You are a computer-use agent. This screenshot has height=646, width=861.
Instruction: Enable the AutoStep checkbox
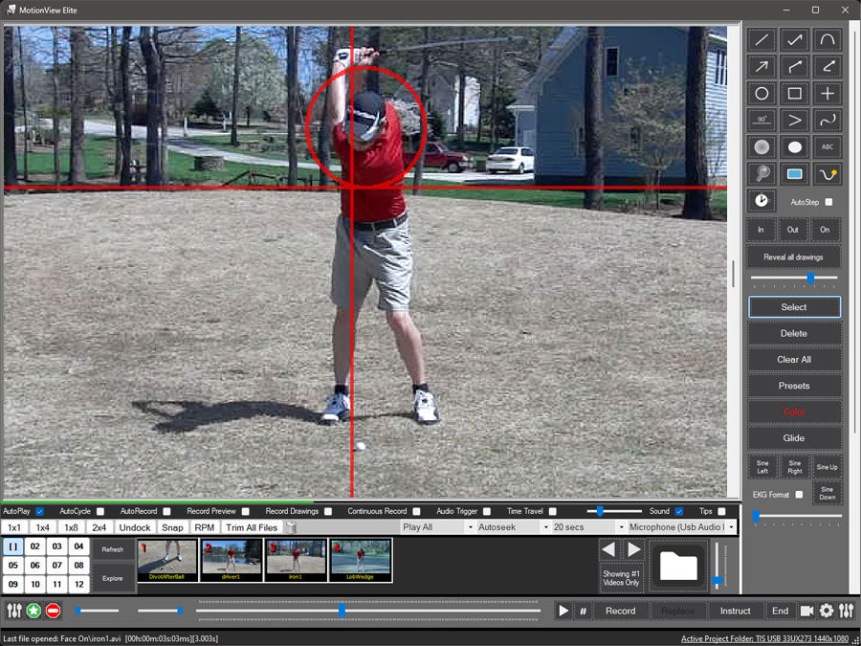pos(828,202)
